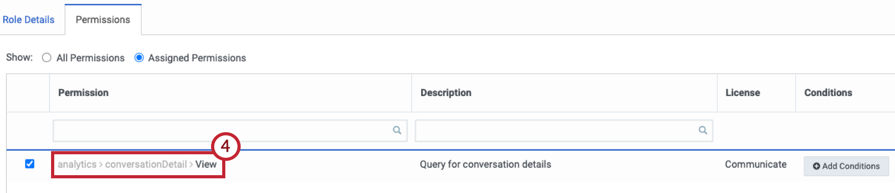Click the plus icon on Add Conditions

[816, 166]
